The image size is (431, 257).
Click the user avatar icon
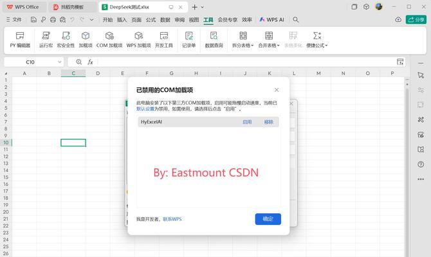(379, 6)
